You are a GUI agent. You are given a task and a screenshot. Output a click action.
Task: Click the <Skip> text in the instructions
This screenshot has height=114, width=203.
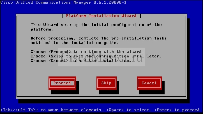coord(56,56)
